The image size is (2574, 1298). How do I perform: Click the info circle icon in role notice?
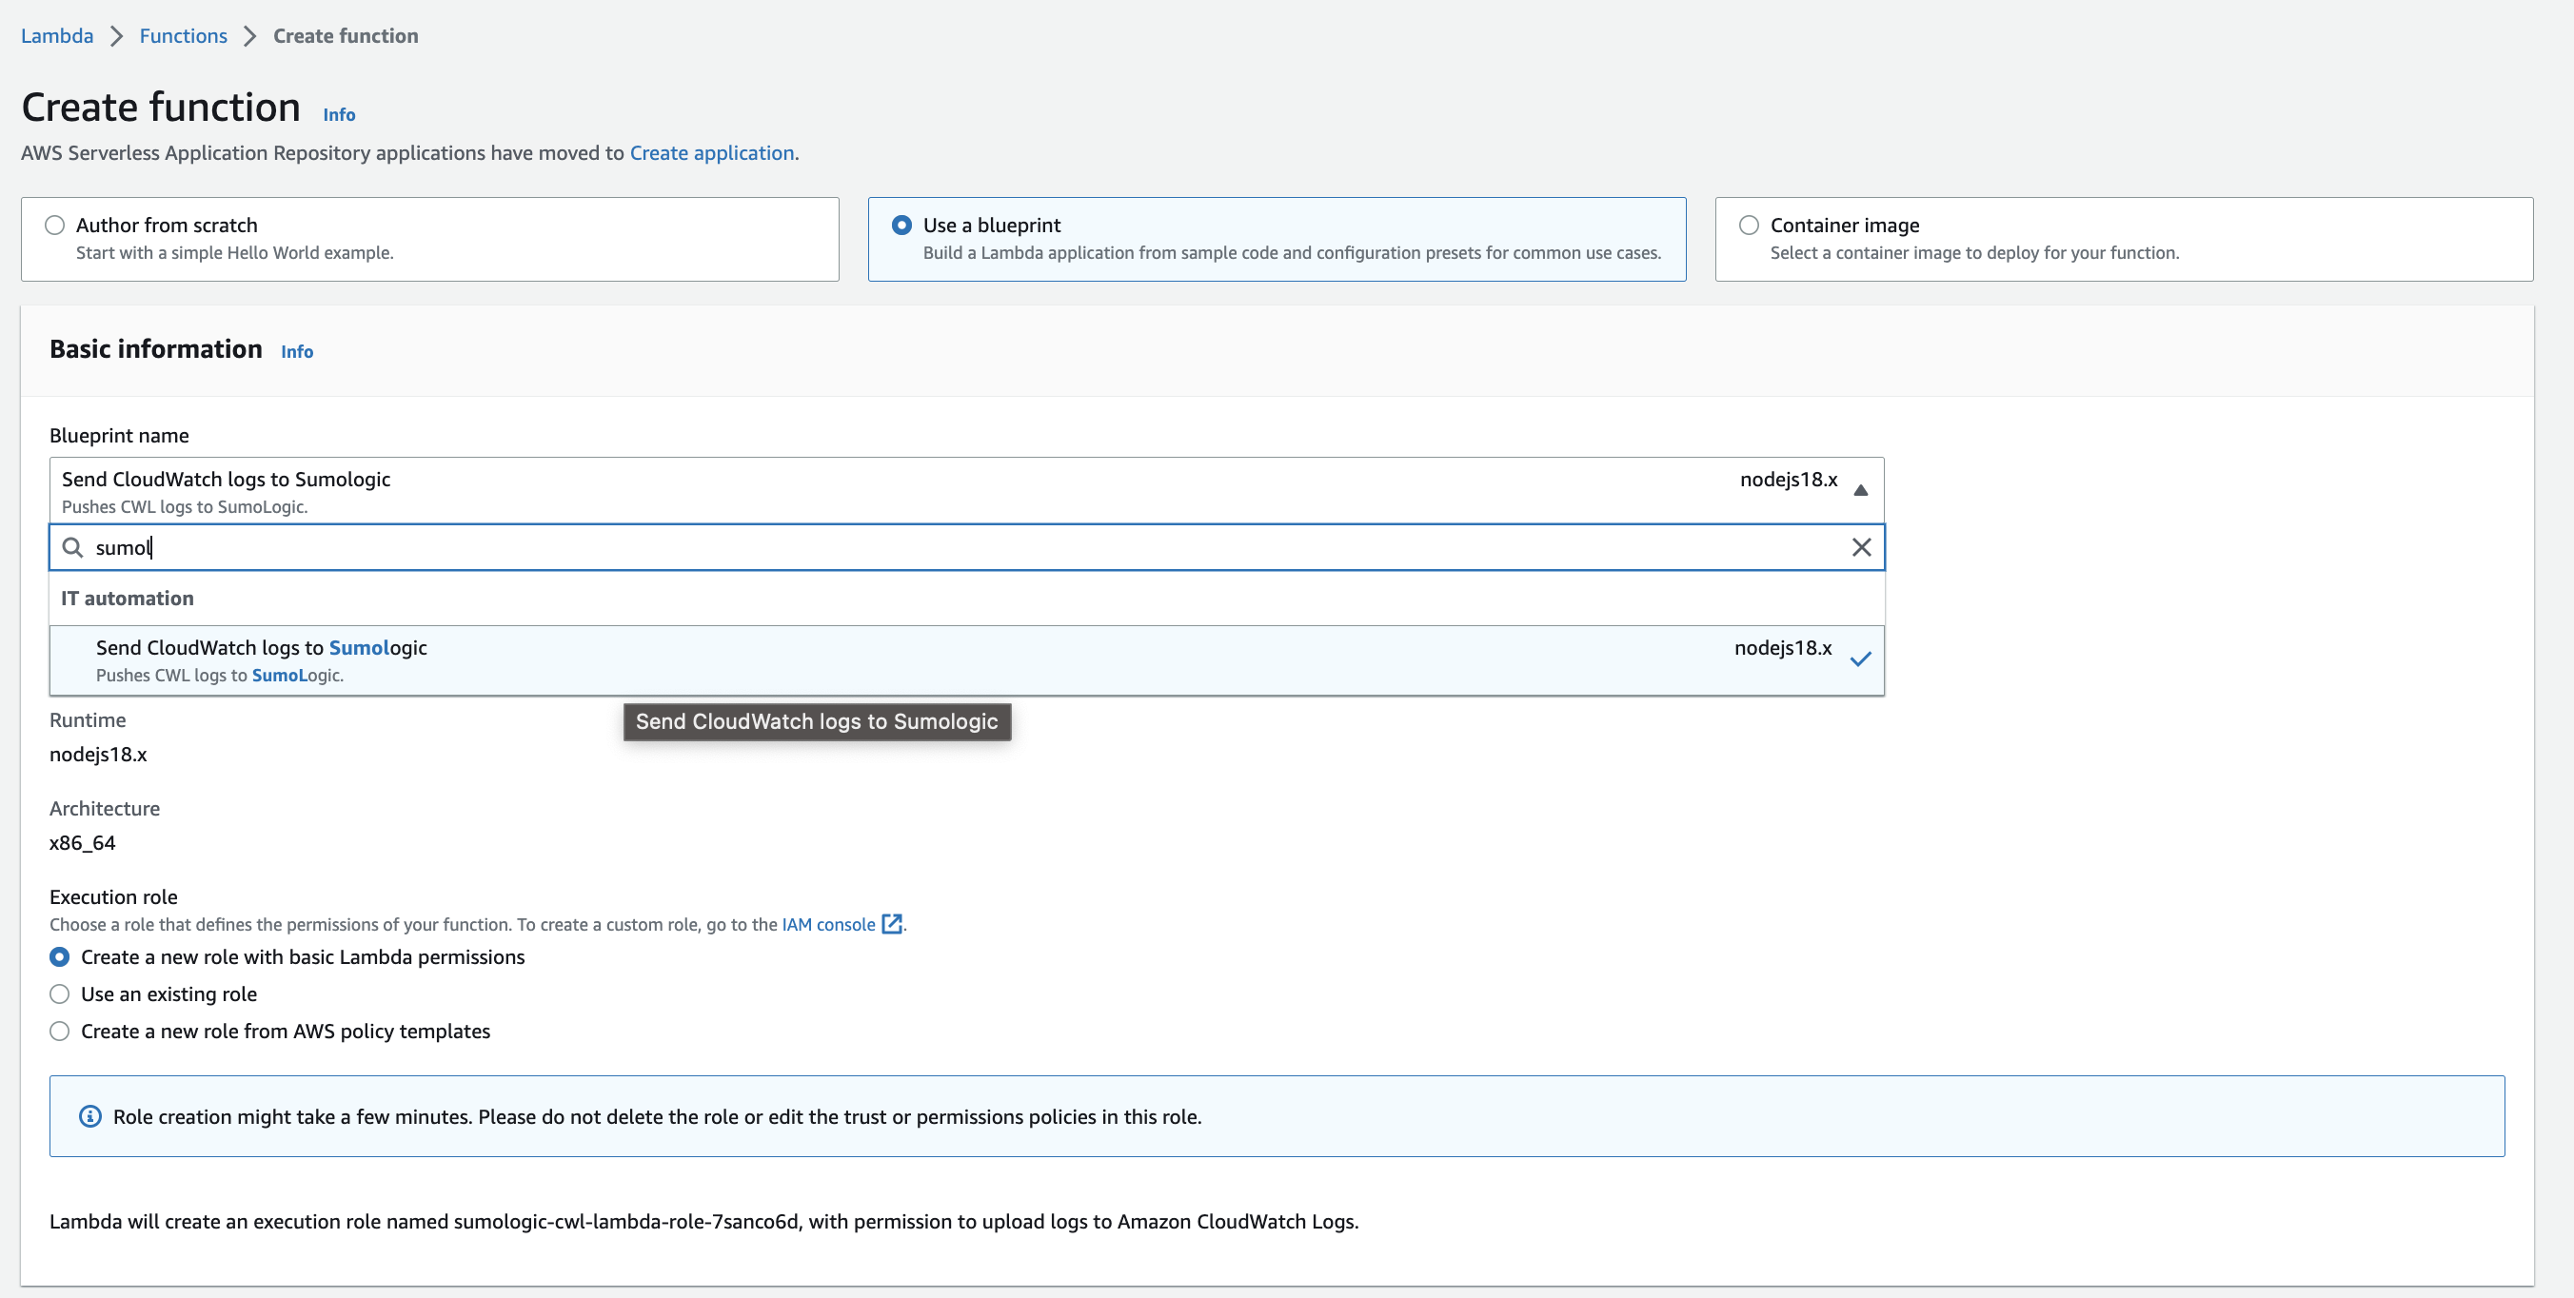click(89, 1116)
